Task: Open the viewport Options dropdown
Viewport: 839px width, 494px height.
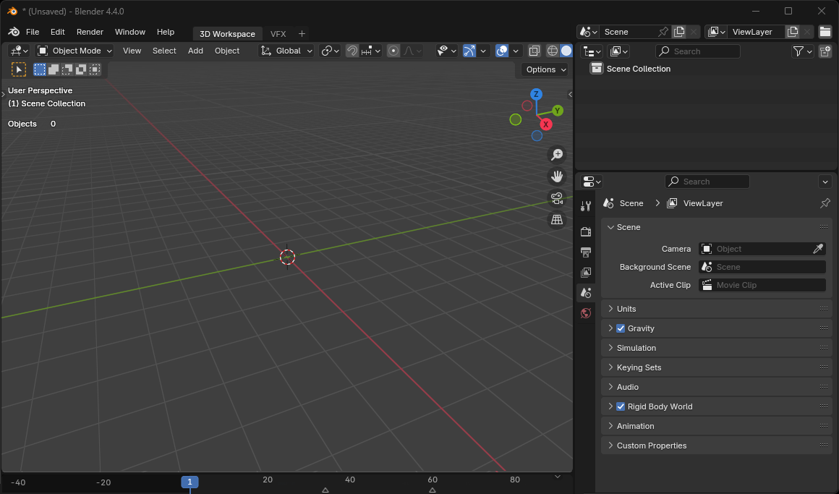Action: tap(545, 69)
